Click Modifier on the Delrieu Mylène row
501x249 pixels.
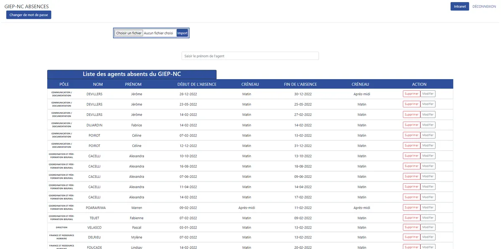coord(428,237)
